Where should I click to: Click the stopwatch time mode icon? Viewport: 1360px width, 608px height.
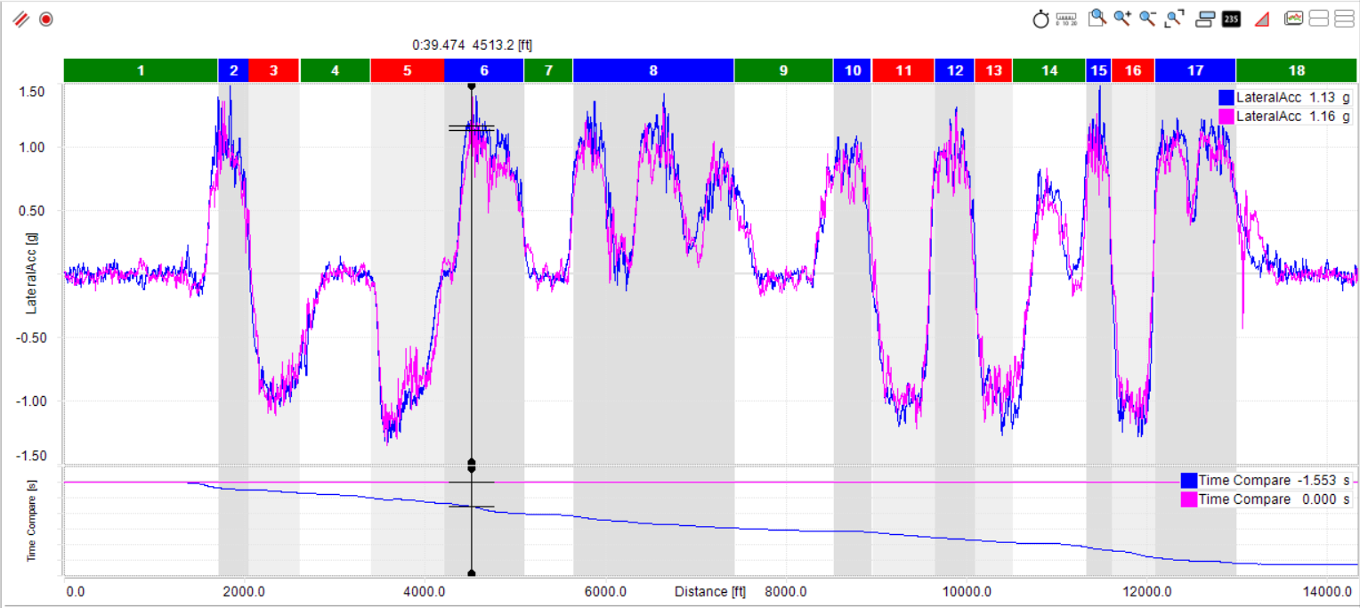pos(1040,19)
